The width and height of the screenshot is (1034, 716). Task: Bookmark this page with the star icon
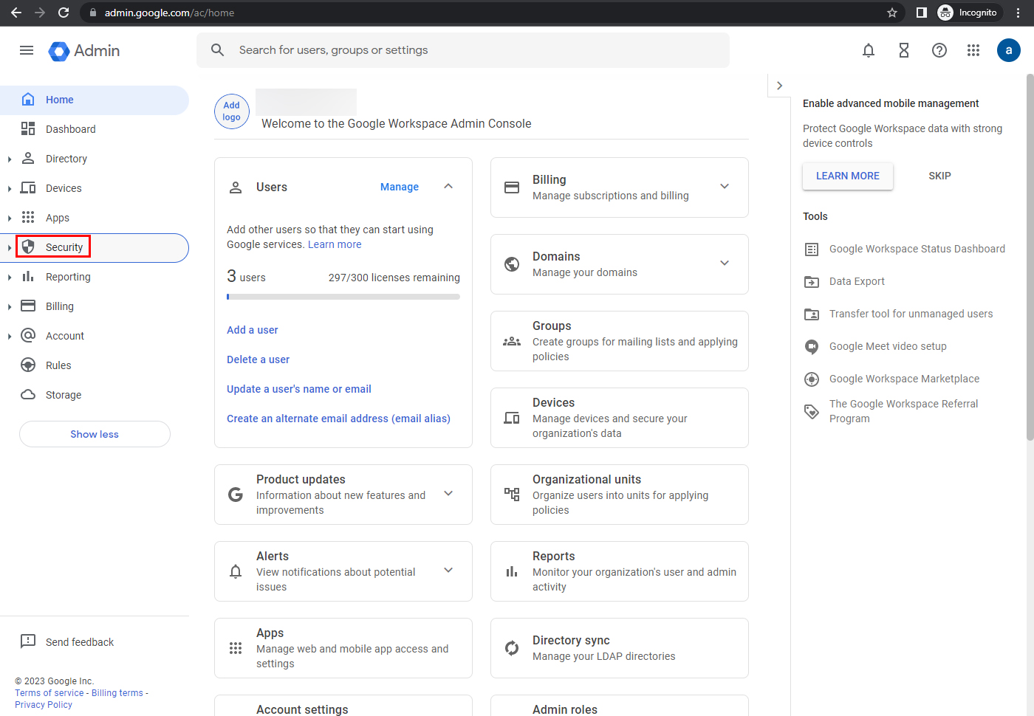point(892,13)
